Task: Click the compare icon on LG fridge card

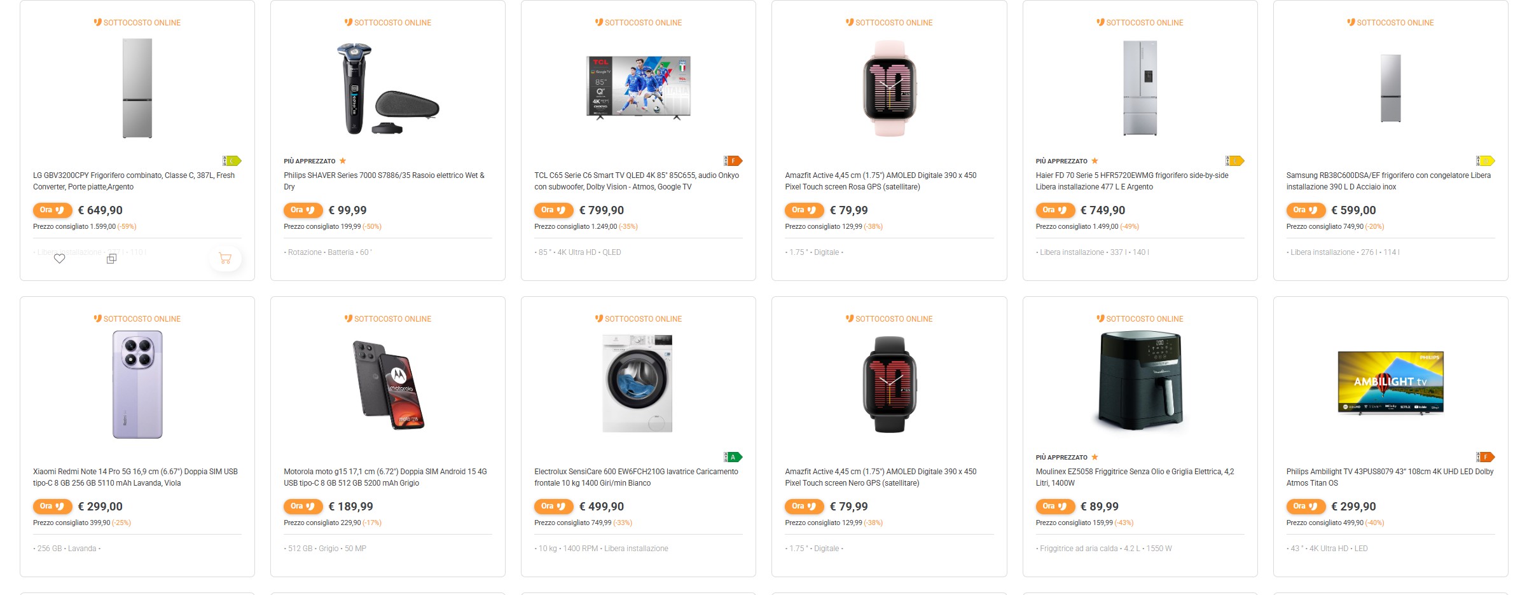Action: click(111, 259)
